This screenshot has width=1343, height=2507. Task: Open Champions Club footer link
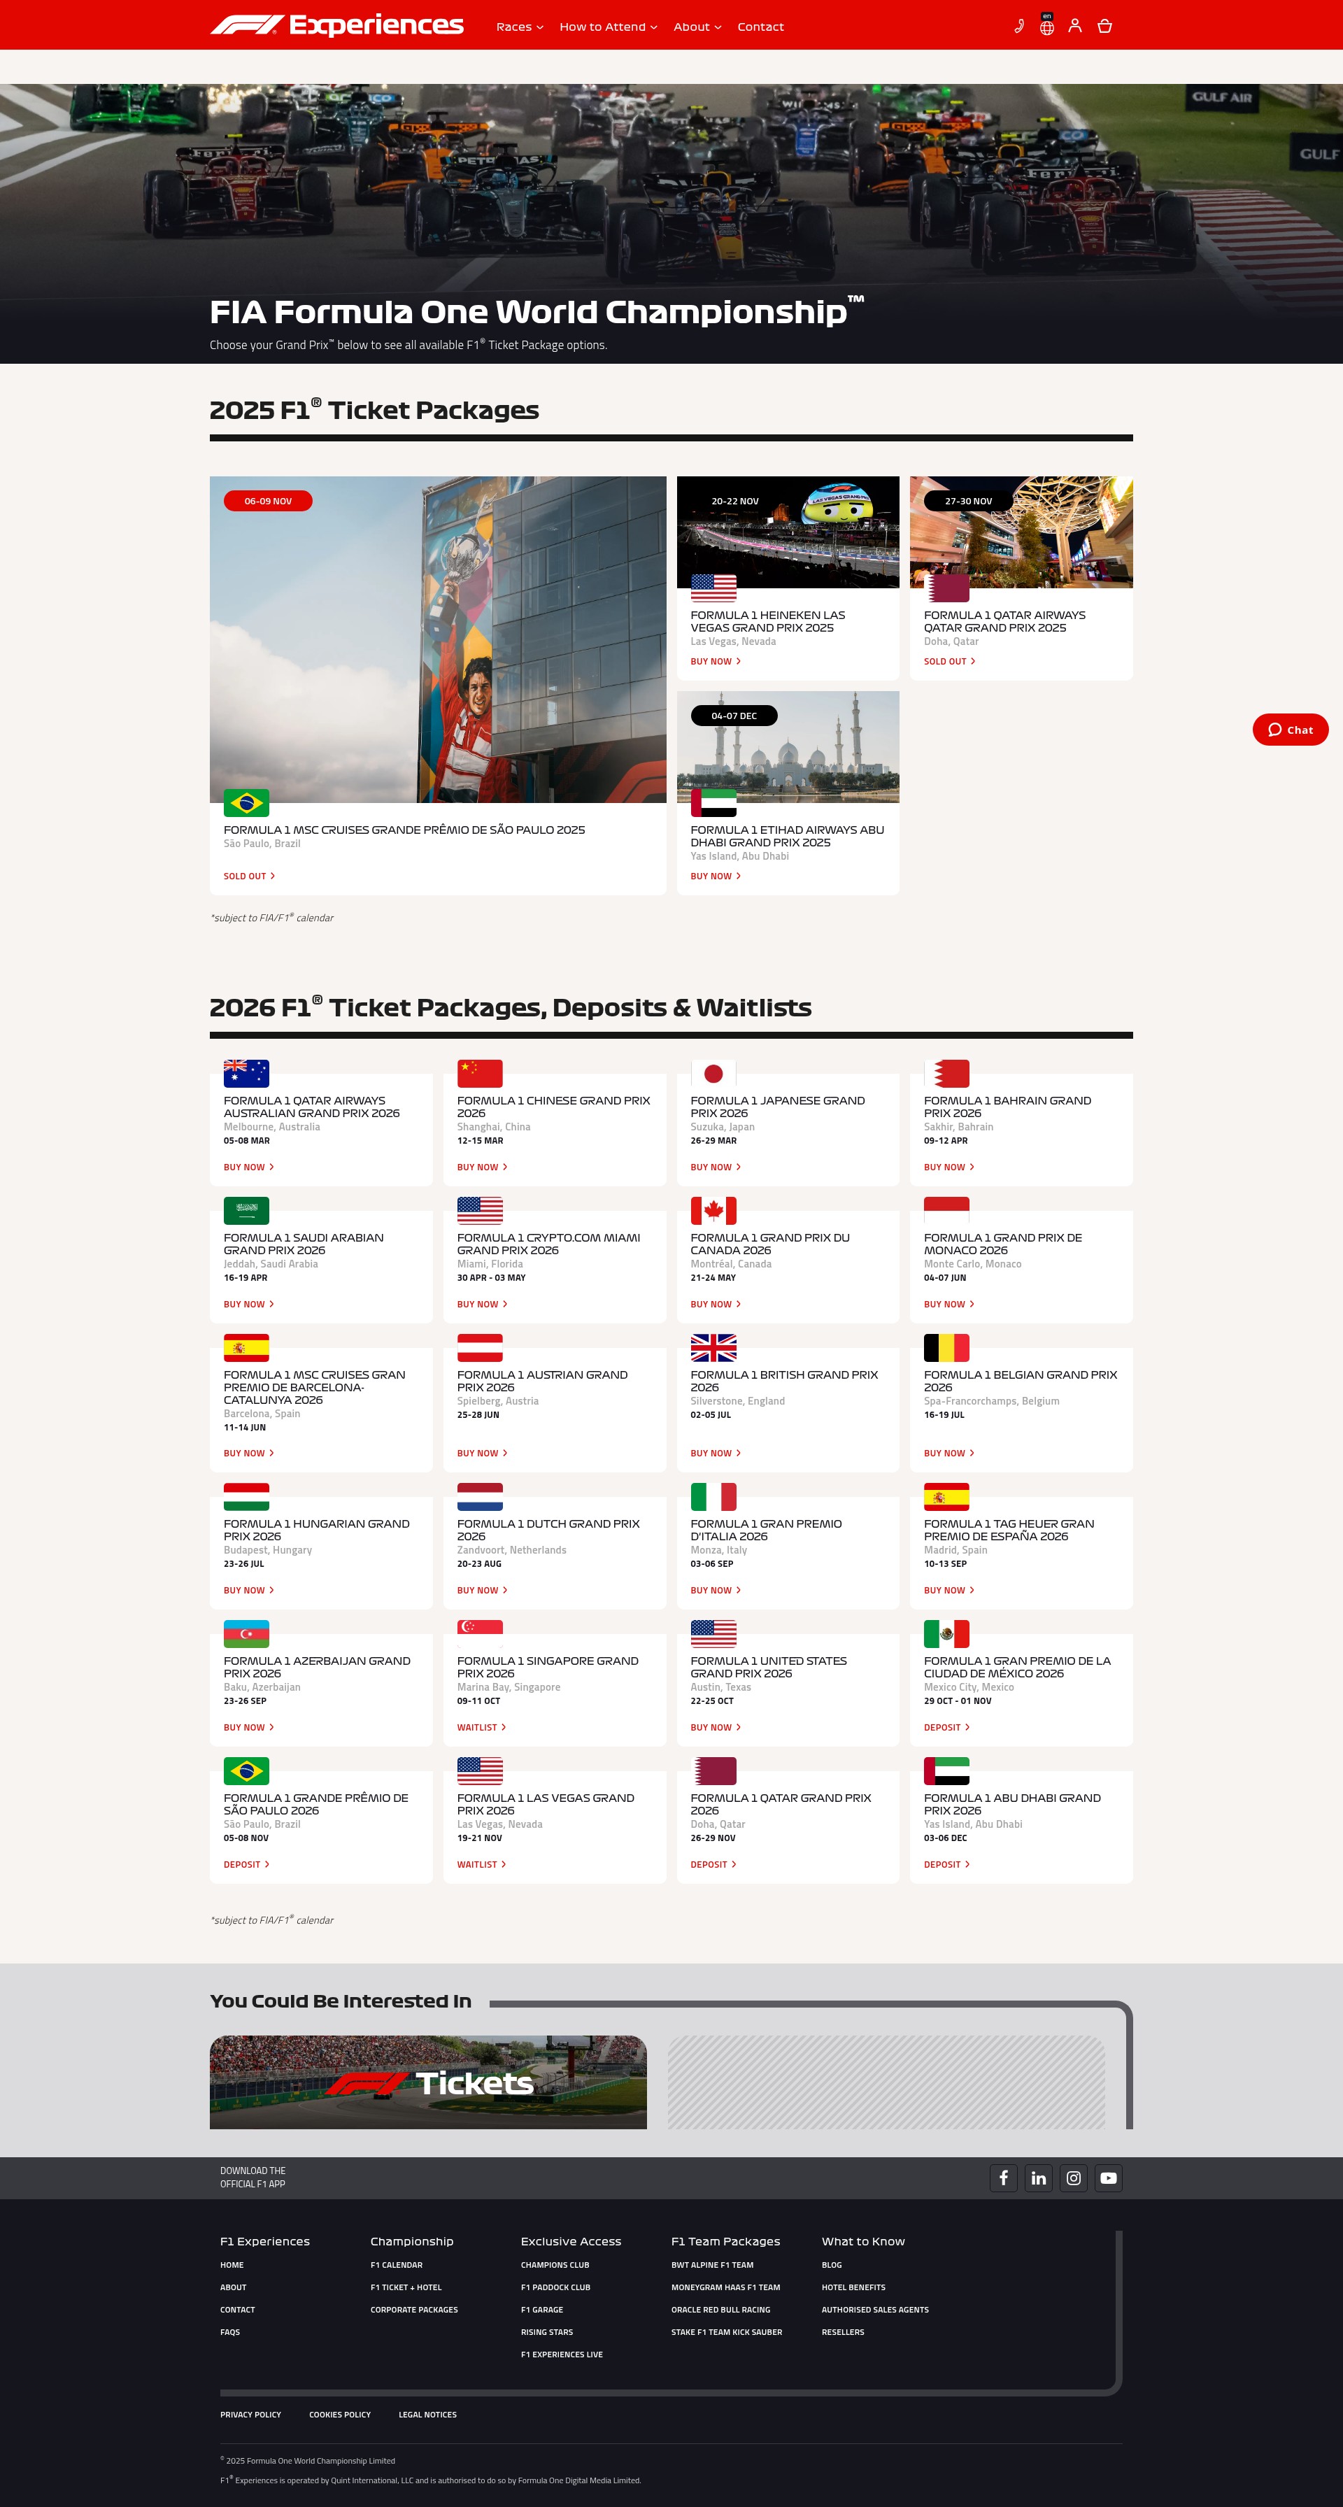tap(555, 2265)
